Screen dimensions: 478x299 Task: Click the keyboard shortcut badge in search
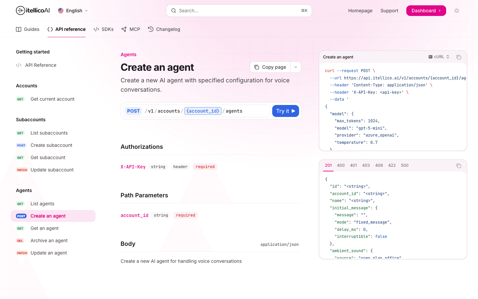(304, 10)
